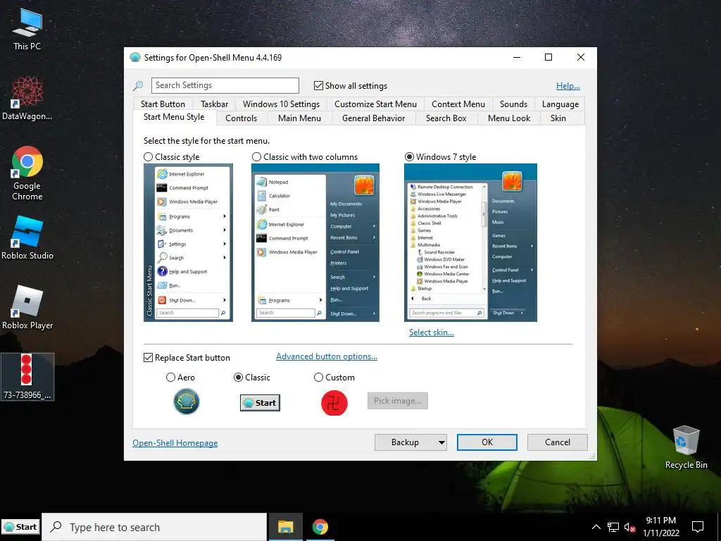The image size is (721, 541).
Task: Click the Start button on taskbar
Action: coord(20,527)
